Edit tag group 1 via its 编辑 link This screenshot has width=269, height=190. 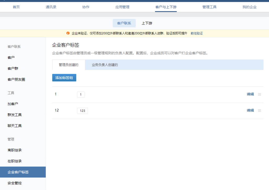[250, 94]
